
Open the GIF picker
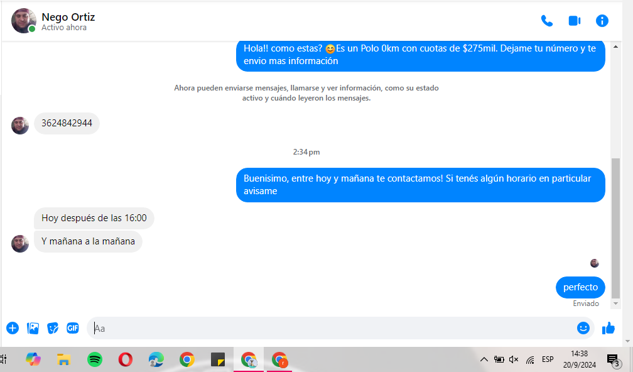pyautogui.click(x=73, y=328)
